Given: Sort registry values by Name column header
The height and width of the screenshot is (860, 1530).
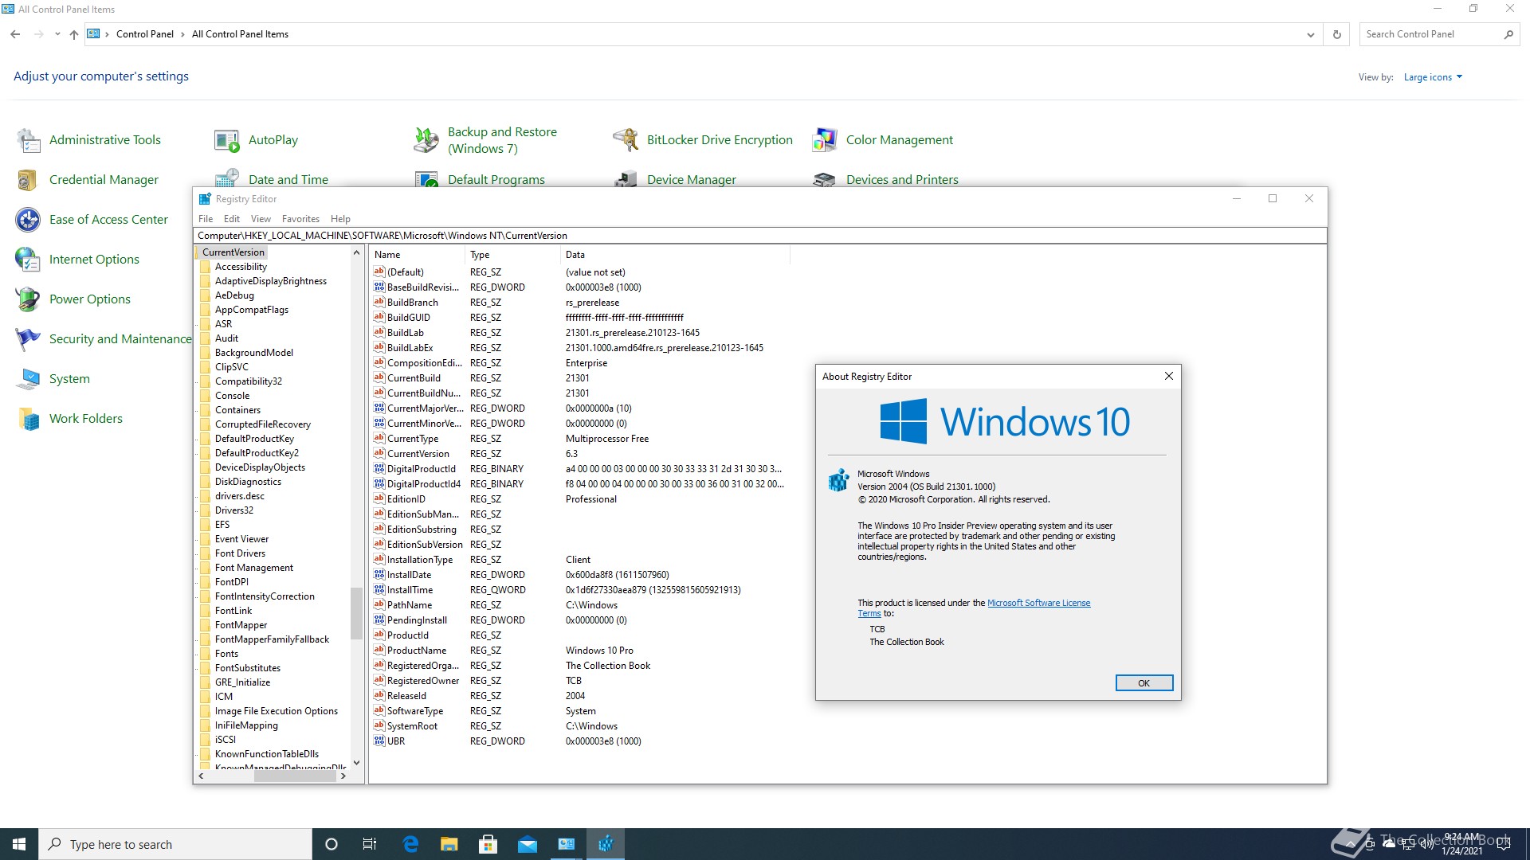Looking at the screenshot, I should 417,255.
